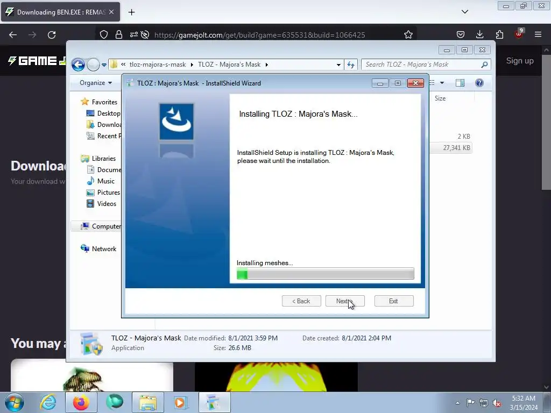Click the Firefox reload page icon
551x413 pixels.
52,35
